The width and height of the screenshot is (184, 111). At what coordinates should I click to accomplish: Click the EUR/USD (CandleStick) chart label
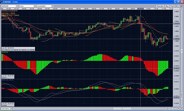coord(9,11)
